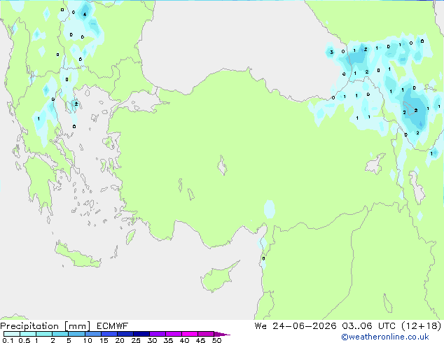Image resolution: width=444 pixels, height=343 pixels.
Task: Pick the 20–25 mm dark blue swatch
Action: [x=125, y=334]
